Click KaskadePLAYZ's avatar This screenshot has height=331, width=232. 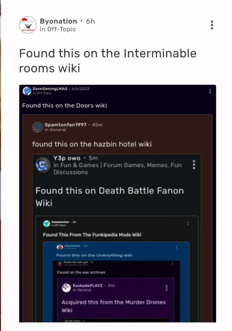click(x=66, y=288)
